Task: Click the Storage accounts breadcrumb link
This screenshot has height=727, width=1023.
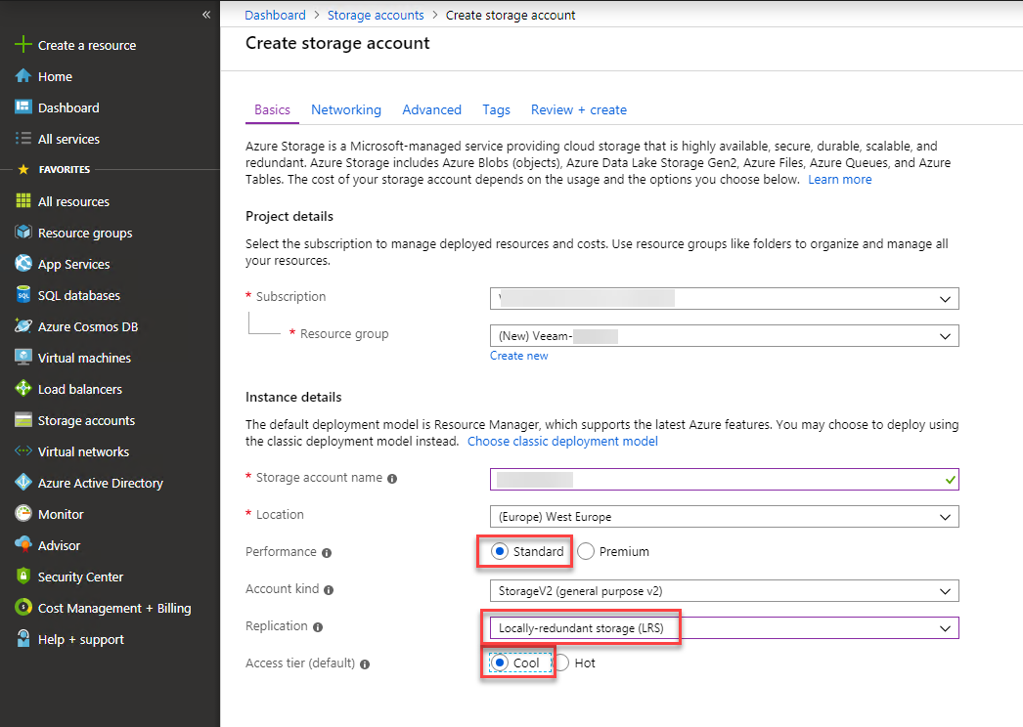Action: pos(376,15)
